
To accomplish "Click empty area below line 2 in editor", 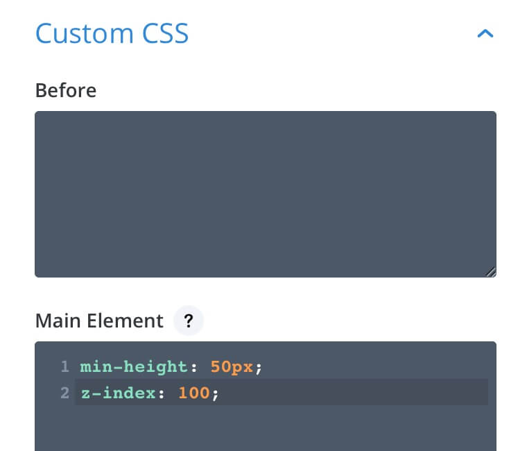I will pyautogui.click(x=265, y=428).
